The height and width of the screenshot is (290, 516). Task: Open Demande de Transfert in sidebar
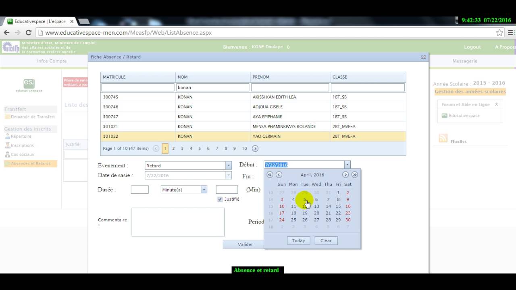click(33, 117)
